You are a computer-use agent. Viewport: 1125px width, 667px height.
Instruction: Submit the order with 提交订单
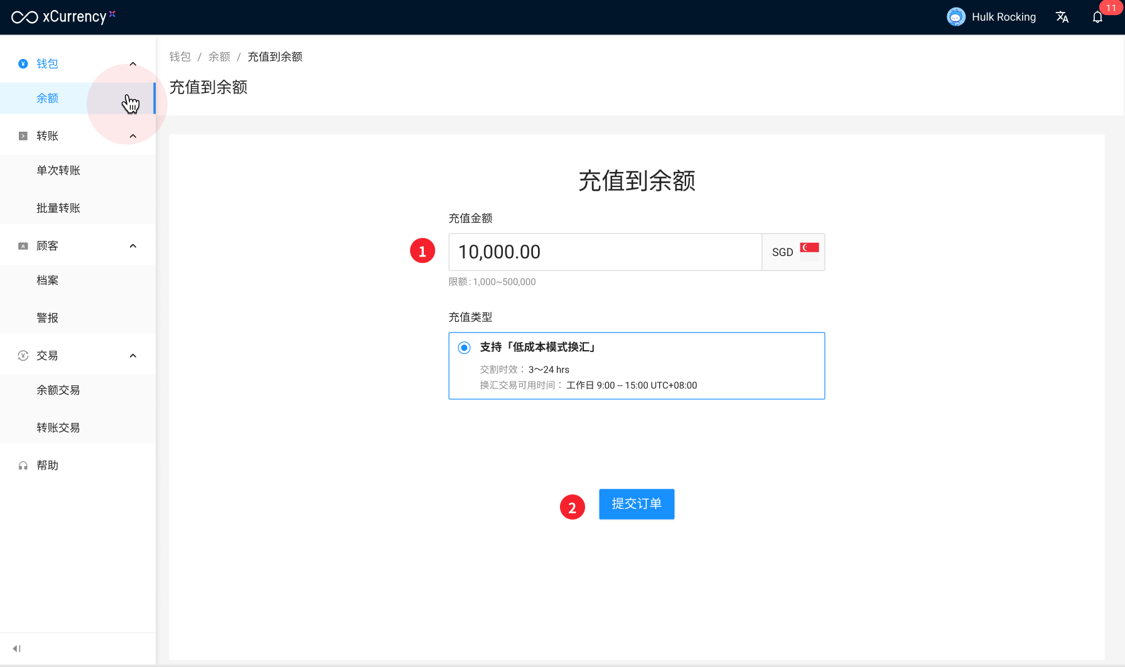coord(637,504)
